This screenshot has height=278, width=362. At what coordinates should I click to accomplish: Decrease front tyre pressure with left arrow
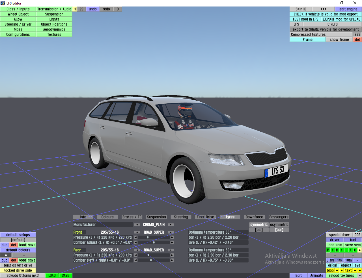[136, 237]
